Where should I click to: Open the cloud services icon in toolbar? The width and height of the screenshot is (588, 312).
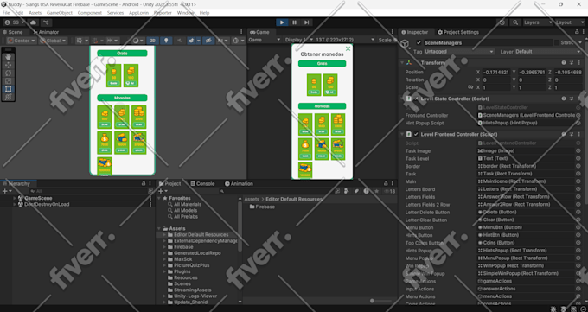click(34, 22)
